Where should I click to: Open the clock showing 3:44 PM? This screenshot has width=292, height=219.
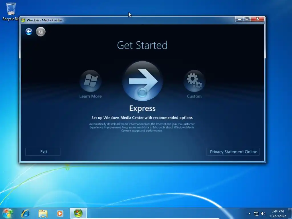pos(277,214)
